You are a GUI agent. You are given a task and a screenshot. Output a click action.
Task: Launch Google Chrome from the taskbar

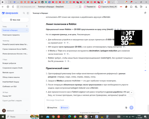pyautogui.click(x=53, y=117)
